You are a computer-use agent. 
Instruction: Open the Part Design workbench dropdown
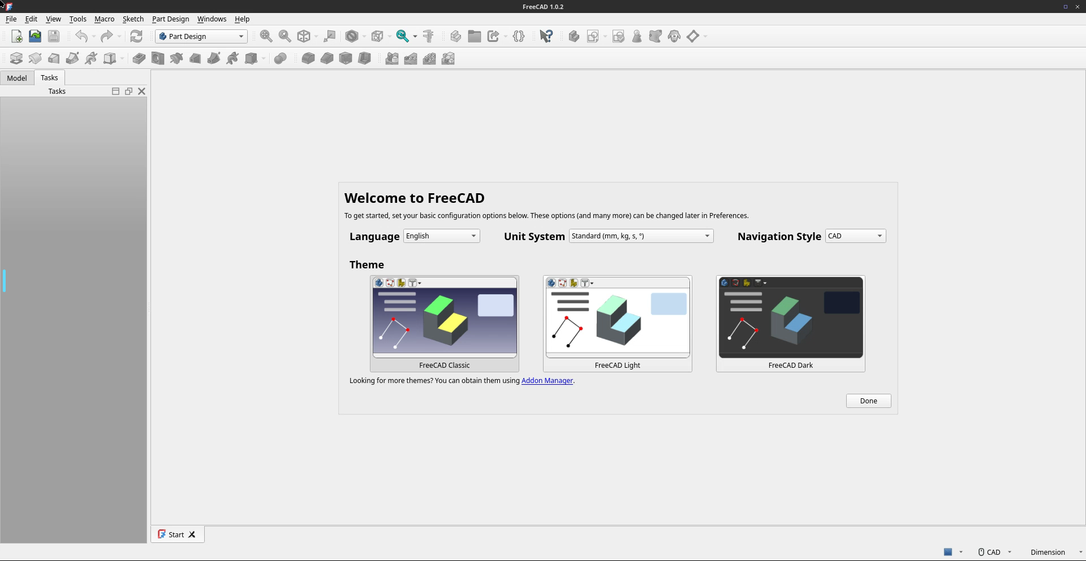click(201, 37)
